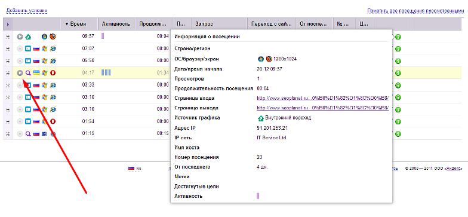Viewport: 468px width, 217px height.
Task: Click the Firefox browser icon in 09:57 row
Action: click(x=53, y=36)
